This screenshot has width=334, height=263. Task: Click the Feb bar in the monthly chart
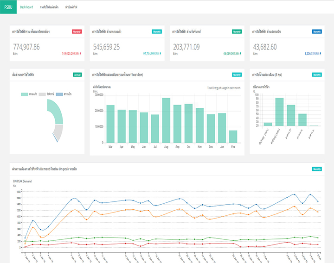point(233,137)
